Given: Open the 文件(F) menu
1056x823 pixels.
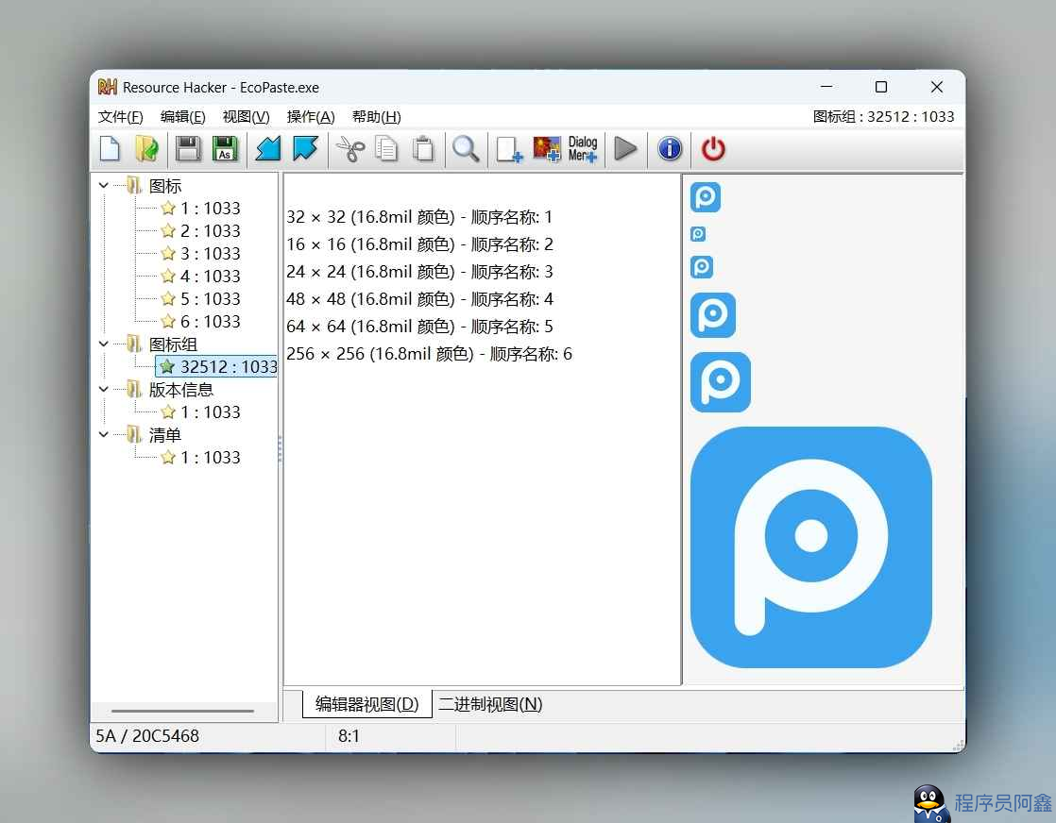Looking at the screenshot, I should [x=121, y=116].
